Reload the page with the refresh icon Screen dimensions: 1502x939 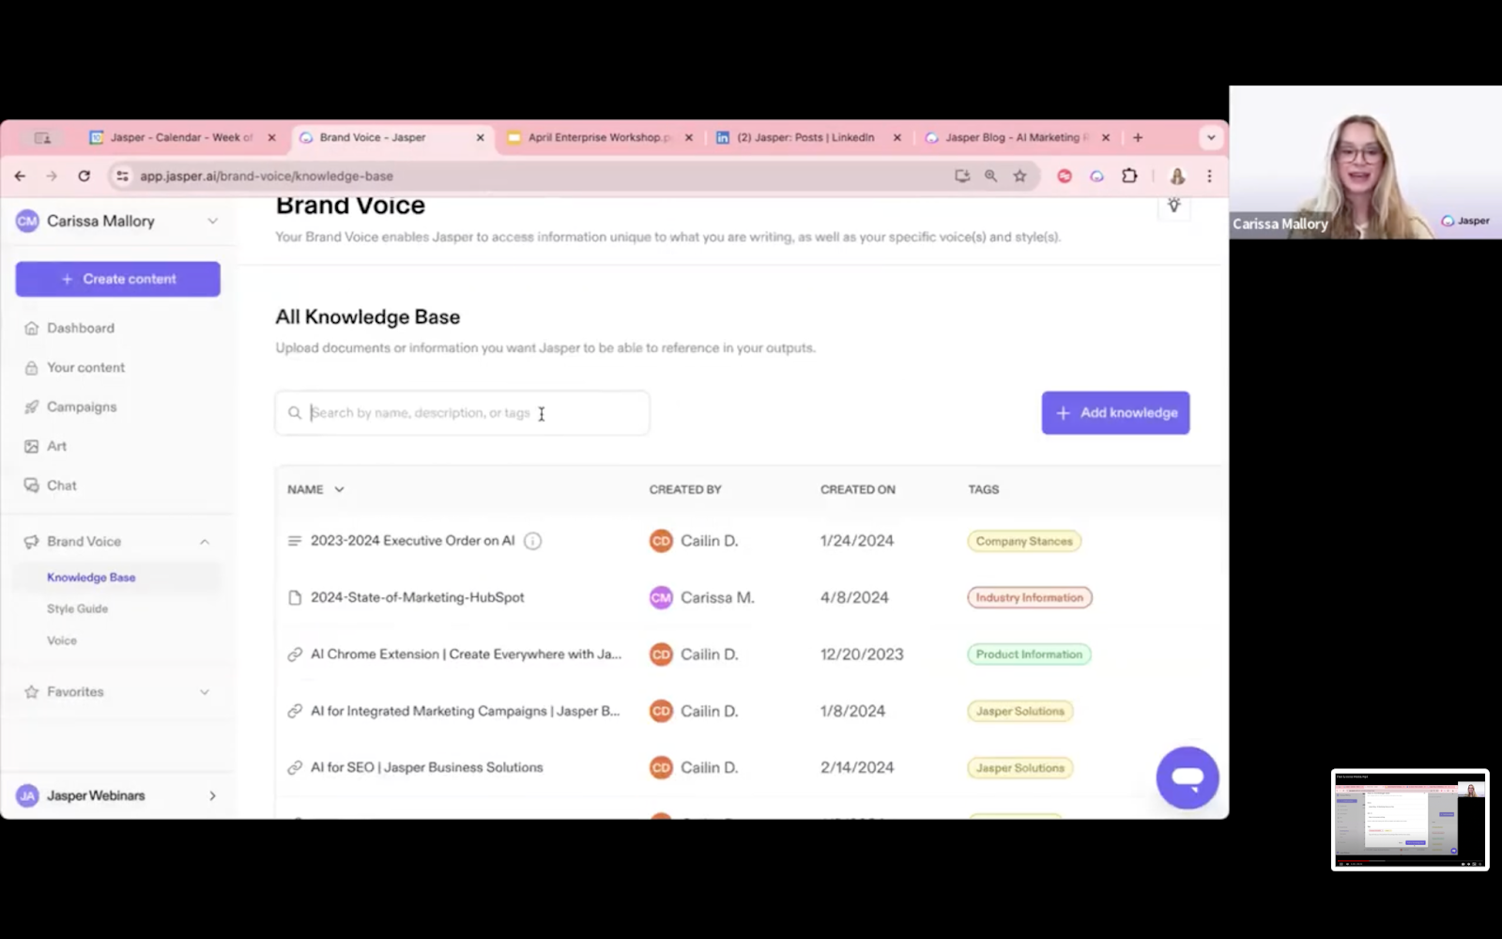coord(84,176)
